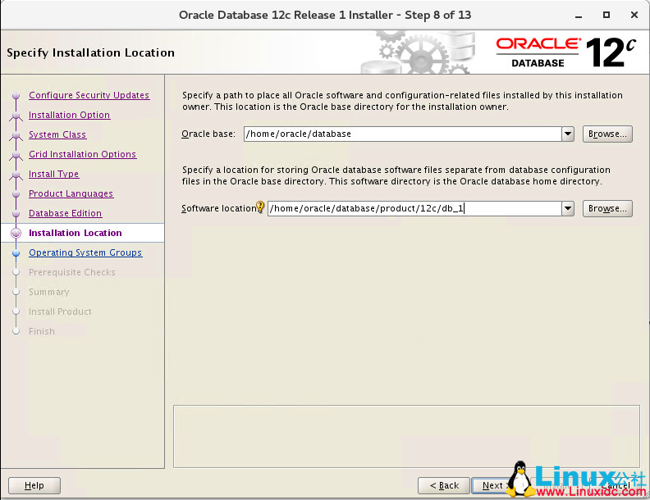Return to Database Edition step
Viewport: 650px width, 500px height.
[65, 213]
